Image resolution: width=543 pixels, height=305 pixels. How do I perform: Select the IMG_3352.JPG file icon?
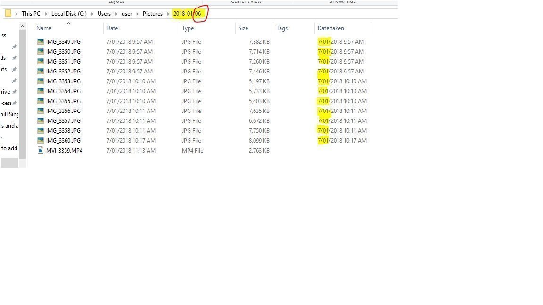pos(41,71)
